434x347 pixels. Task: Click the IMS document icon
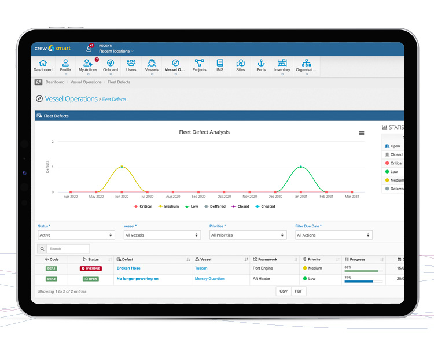[220, 63]
